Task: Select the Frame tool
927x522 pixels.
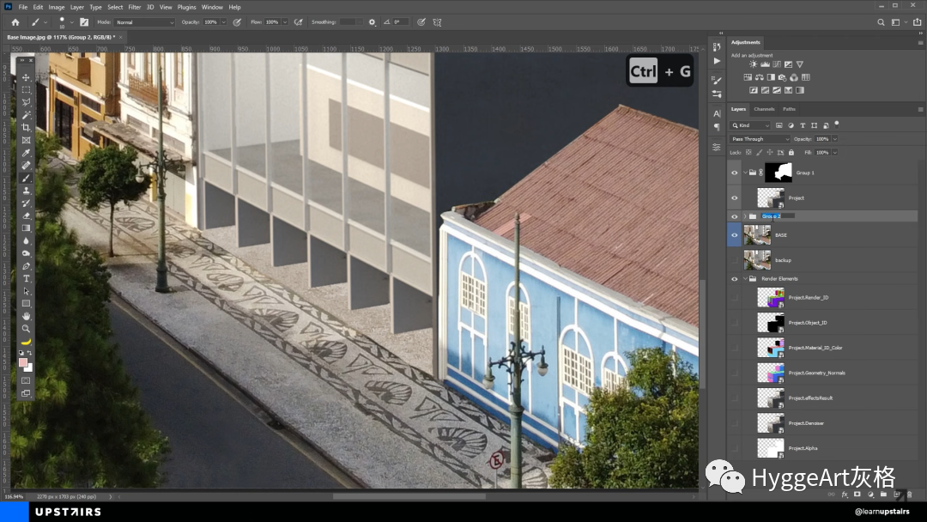Action: (26, 140)
